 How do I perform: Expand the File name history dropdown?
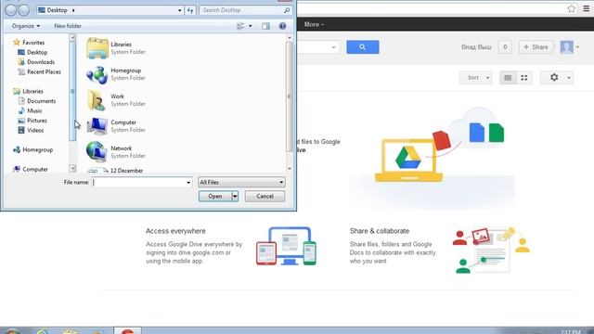click(x=188, y=182)
